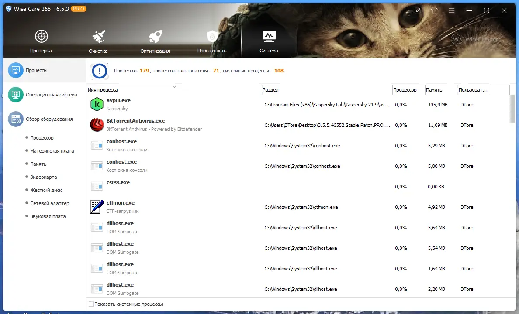This screenshot has height=314, width=519.
Task: Click memory value 105,9 MB
Action: [438, 104]
